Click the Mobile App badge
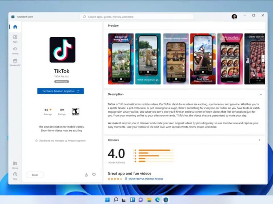The width and height of the screenshot is (273, 204). (62, 82)
